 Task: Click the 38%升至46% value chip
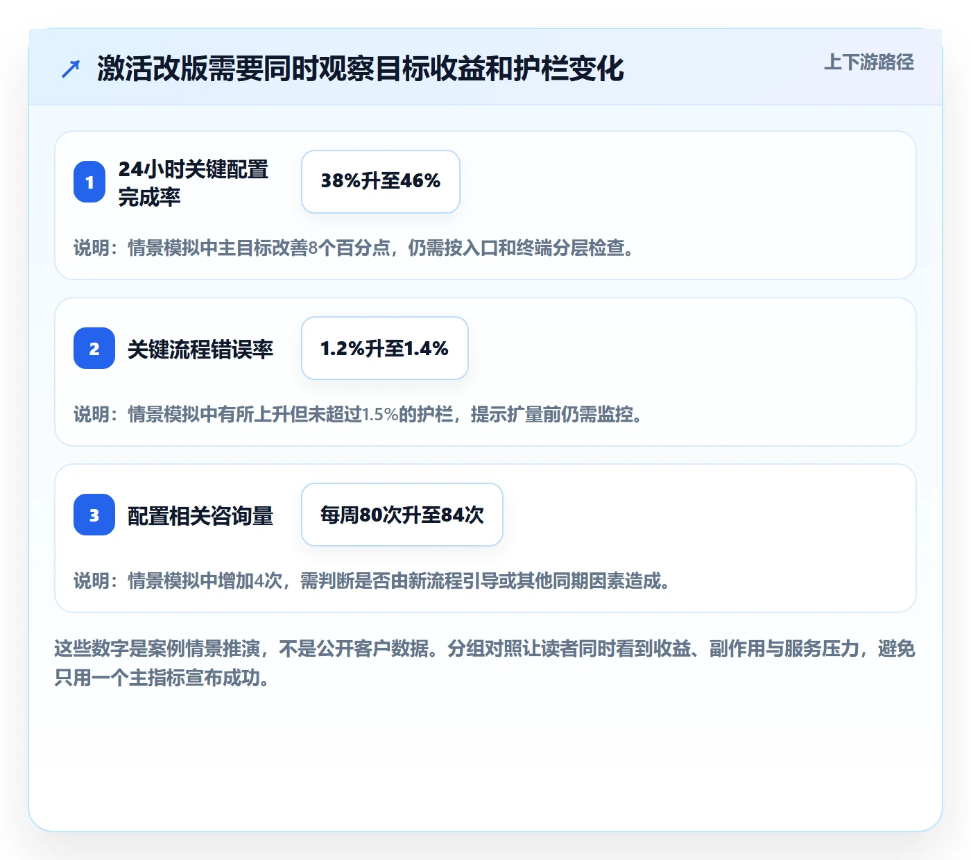[x=381, y=182]
